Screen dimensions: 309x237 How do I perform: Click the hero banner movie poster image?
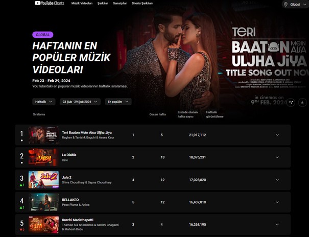(209, 57)
